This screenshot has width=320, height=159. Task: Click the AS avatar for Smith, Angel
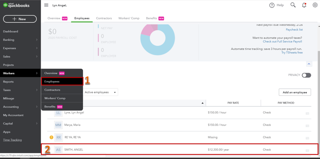[x=58, y=150]
